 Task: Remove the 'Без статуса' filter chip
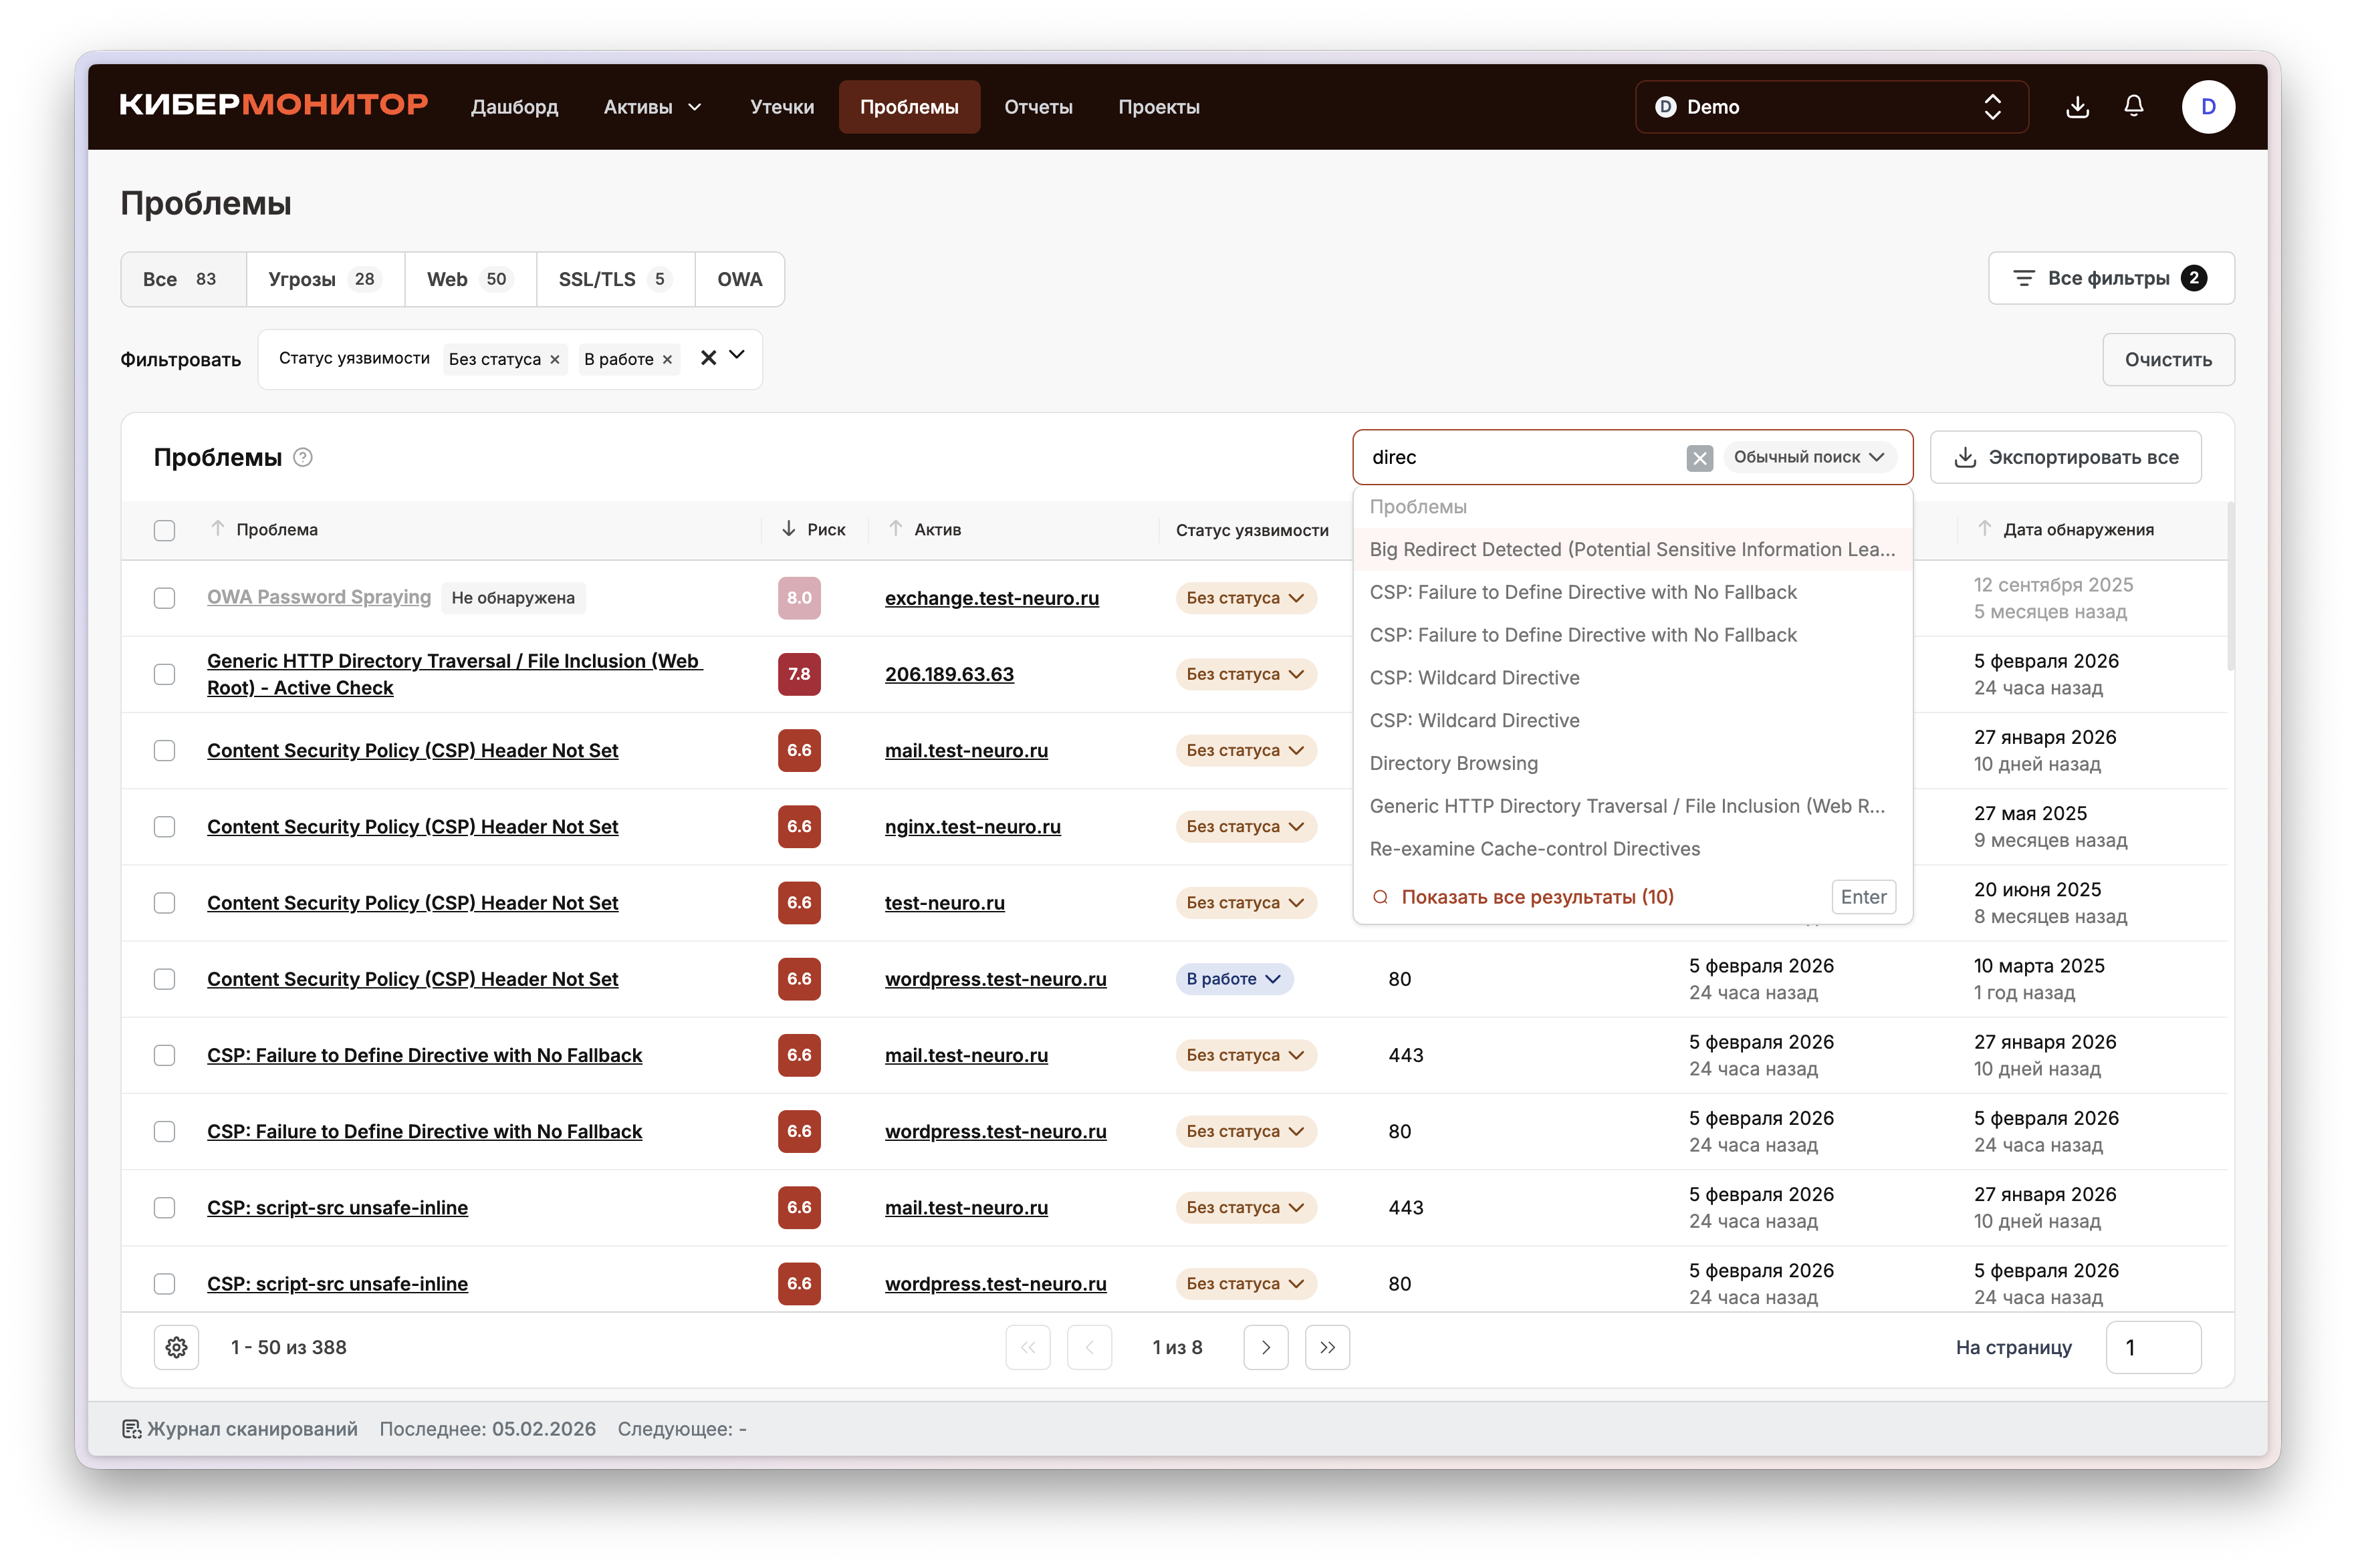tap(555, 360)
